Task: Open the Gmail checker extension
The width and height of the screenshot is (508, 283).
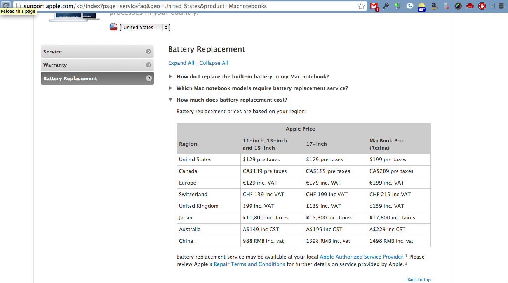Action: [374, 6]
